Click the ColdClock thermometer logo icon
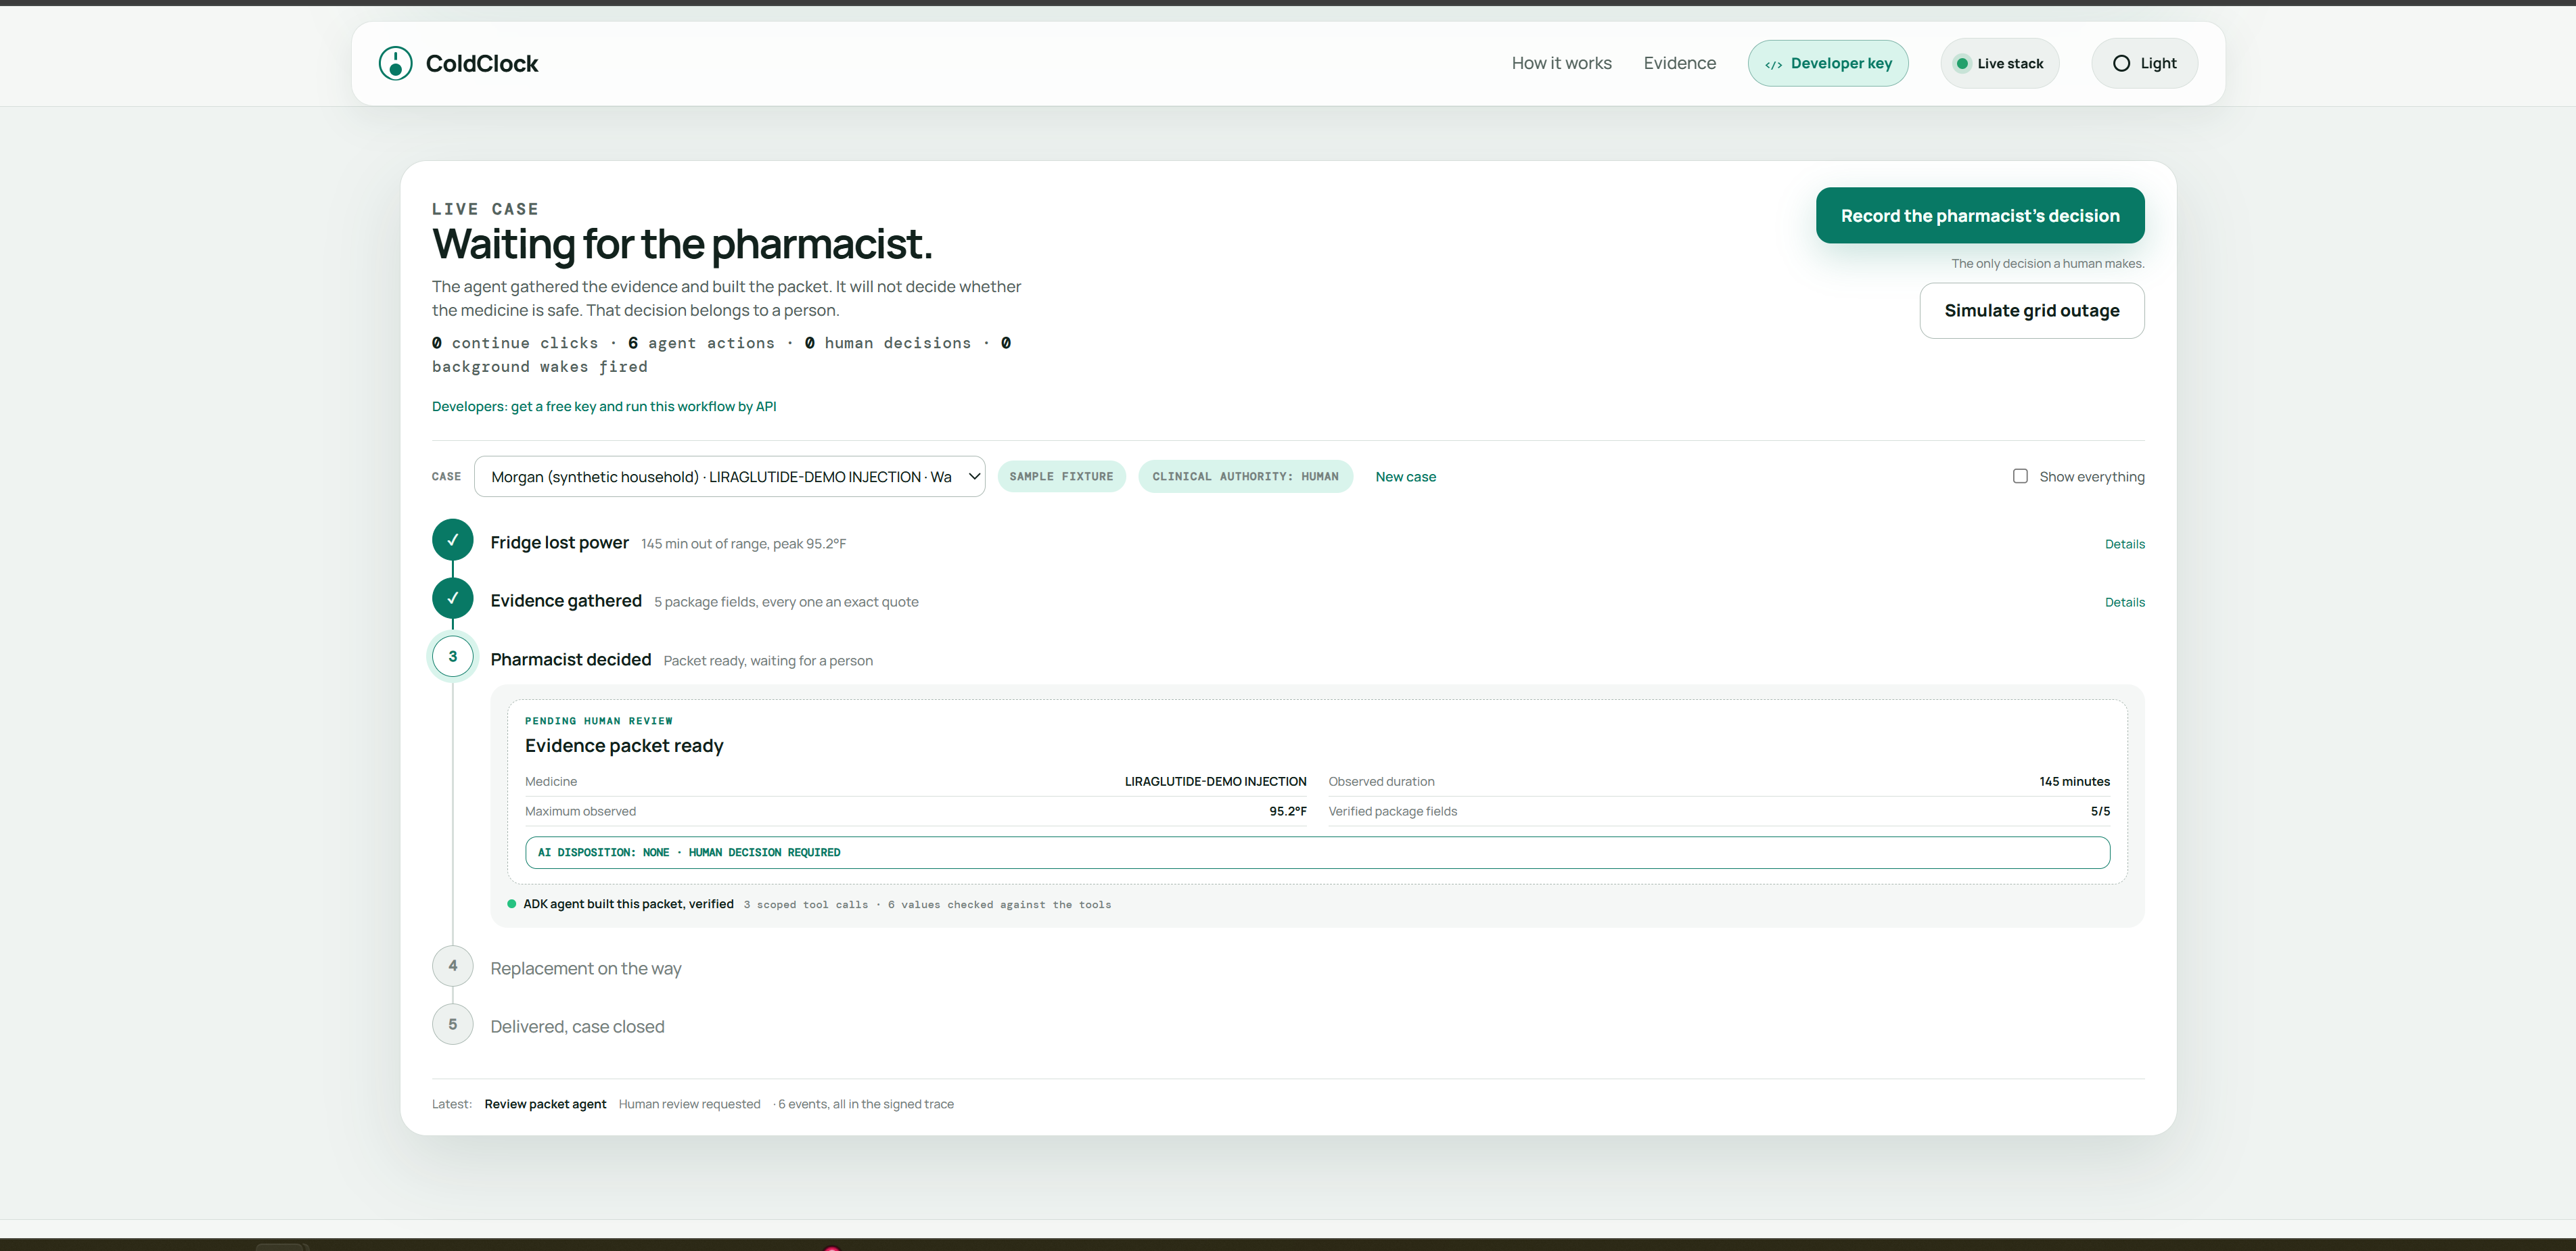Viewport: 2576px width, 1251px height. tap(395, 63)
